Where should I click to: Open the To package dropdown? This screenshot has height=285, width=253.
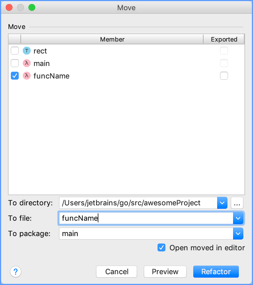click(x=238, y=234)
